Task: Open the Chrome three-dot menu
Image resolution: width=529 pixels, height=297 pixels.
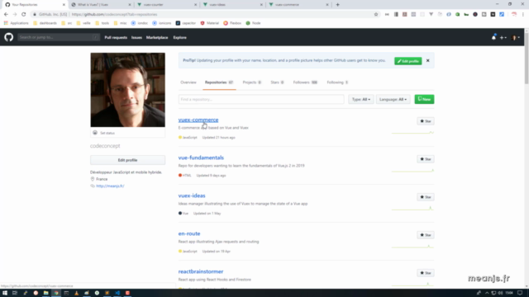Action: point(523,15)
